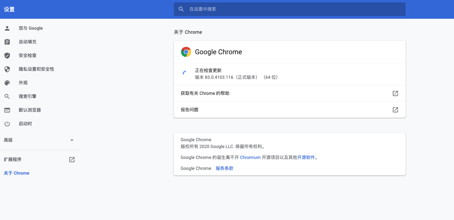Click Google Chrome title in about card
The height and width of the screenshot is (220, 454).
click(218, 52)
